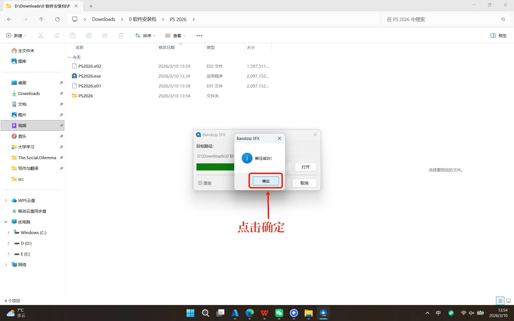Image resolution: width=514 pixels, height=321 pixels.
Task: Click the Up directory arrow
Action: pyautogui.click(x=41, y=19)
